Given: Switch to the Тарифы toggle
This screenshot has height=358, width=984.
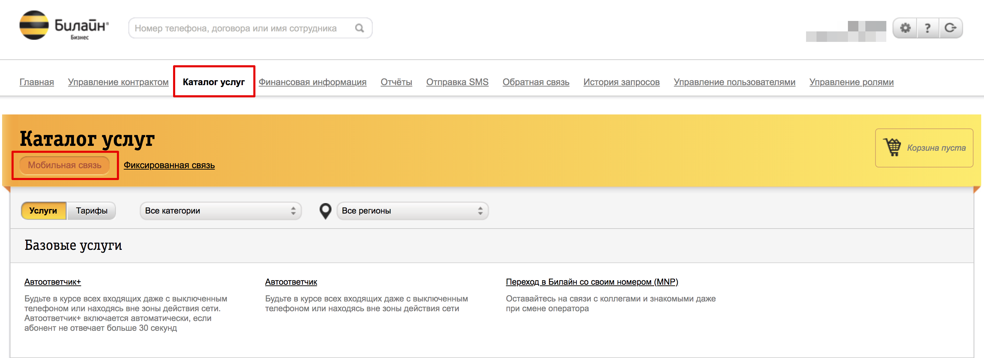Looking at the screenshot, I should click(92, 211).
